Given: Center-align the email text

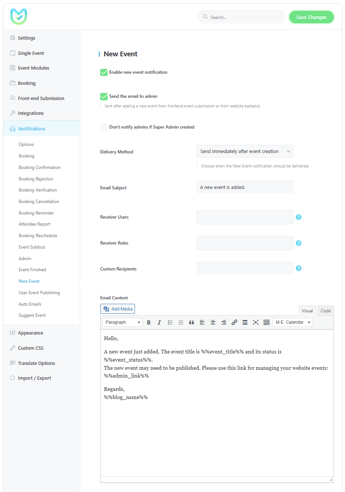Looking at the screenshot, I should (x=213, y=322).
